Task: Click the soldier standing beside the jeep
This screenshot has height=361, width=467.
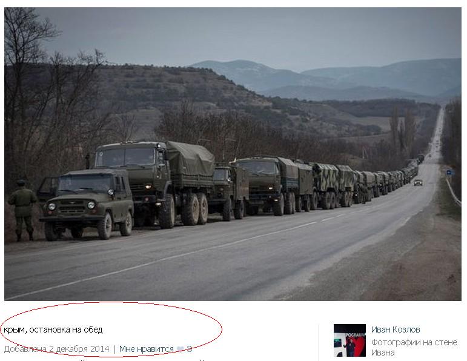Action: (x=22, y=210)
